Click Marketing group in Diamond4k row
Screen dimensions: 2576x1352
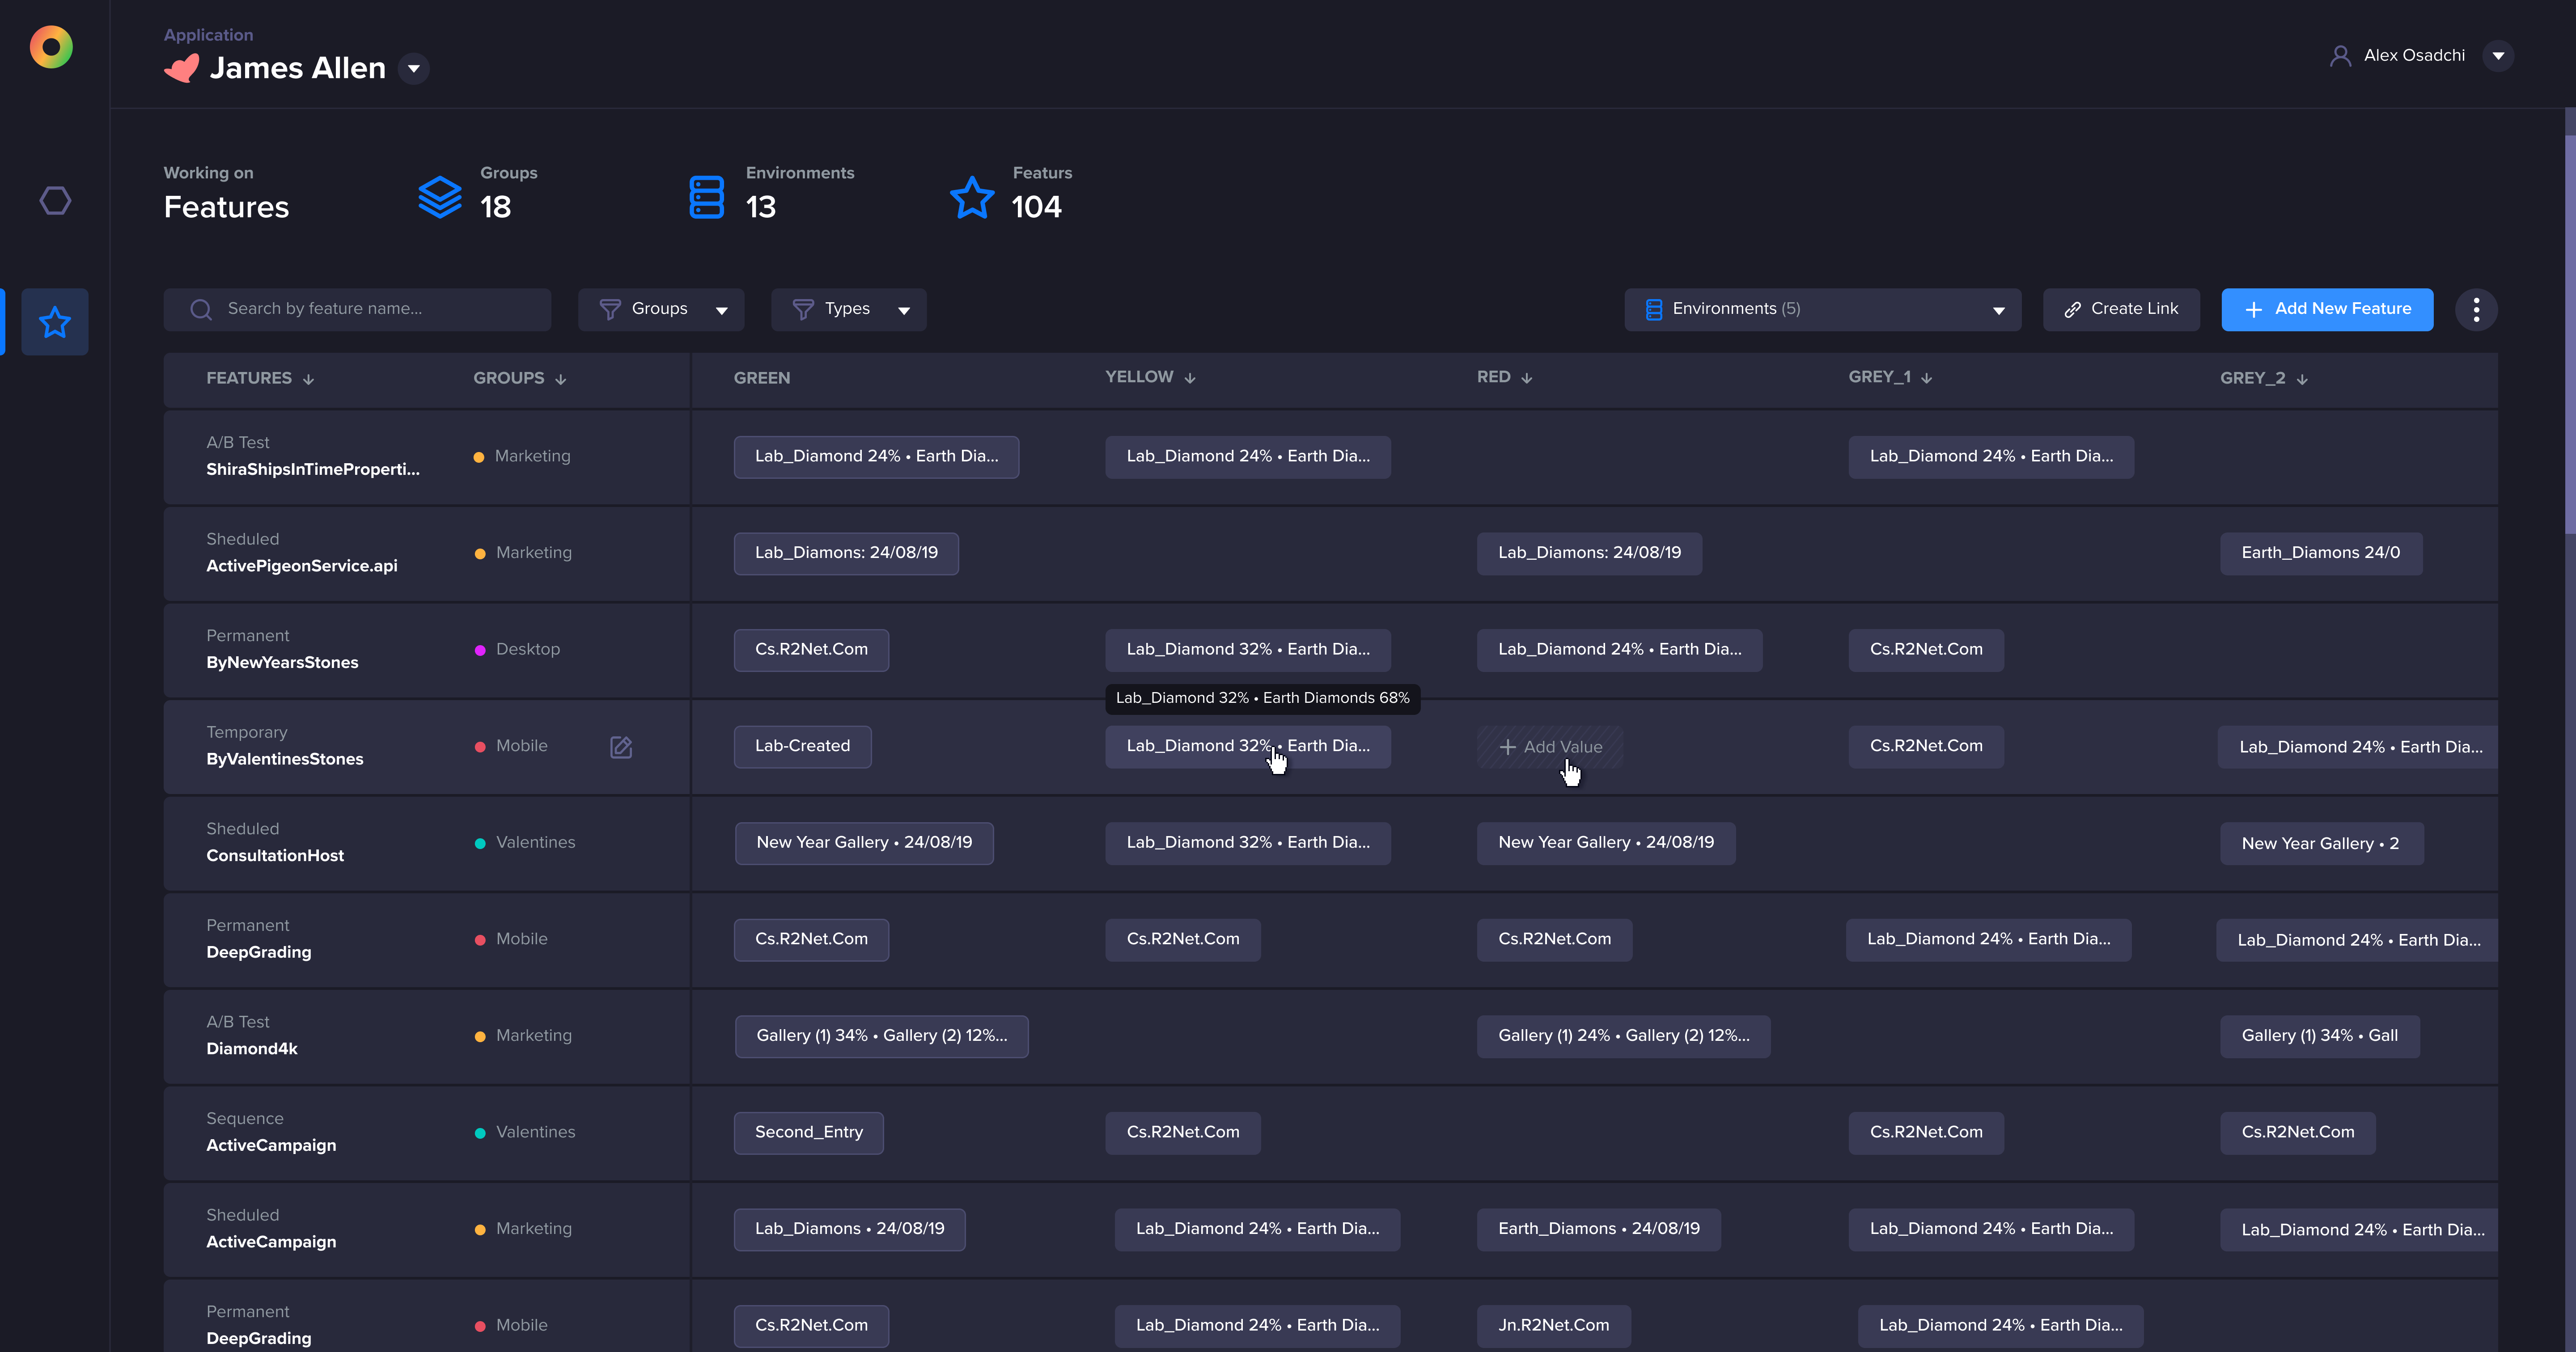pos(534,1036)
